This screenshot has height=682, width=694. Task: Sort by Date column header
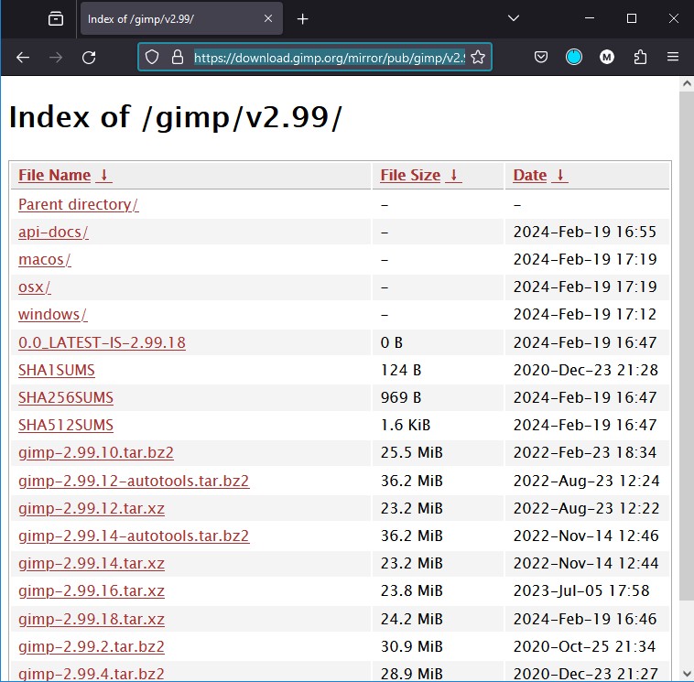click(x=530, y=175)
